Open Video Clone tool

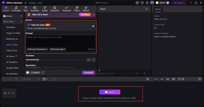click(x=12, y=51)
